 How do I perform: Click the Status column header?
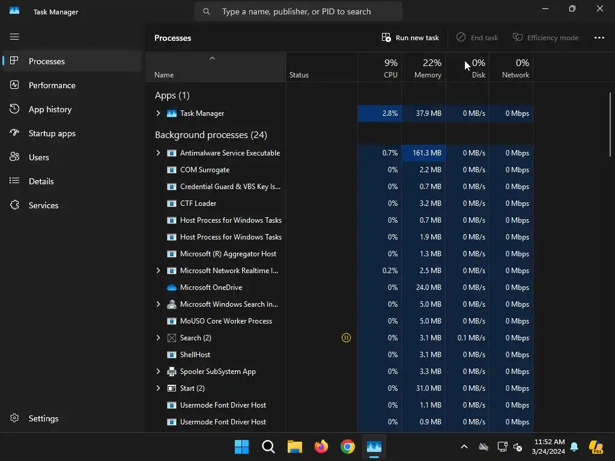point(322,68)
